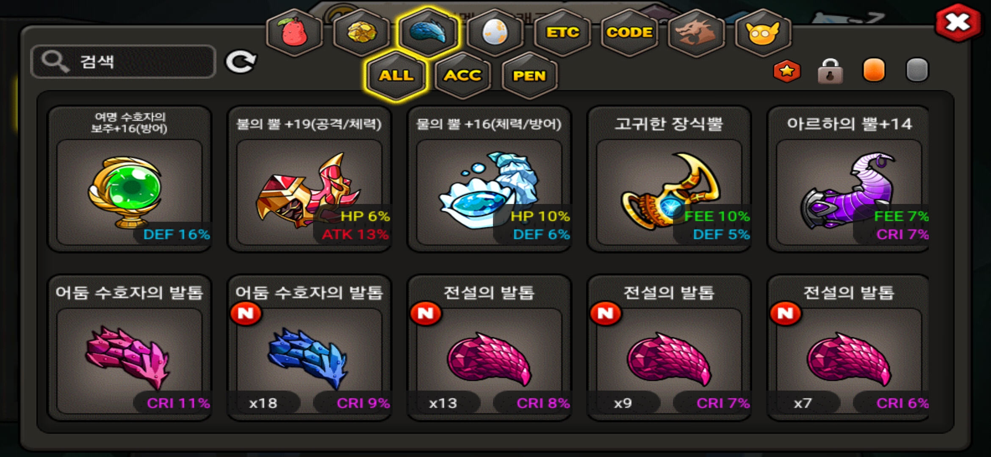Select the green orb DEF 16% item

(x=130, y=179)
